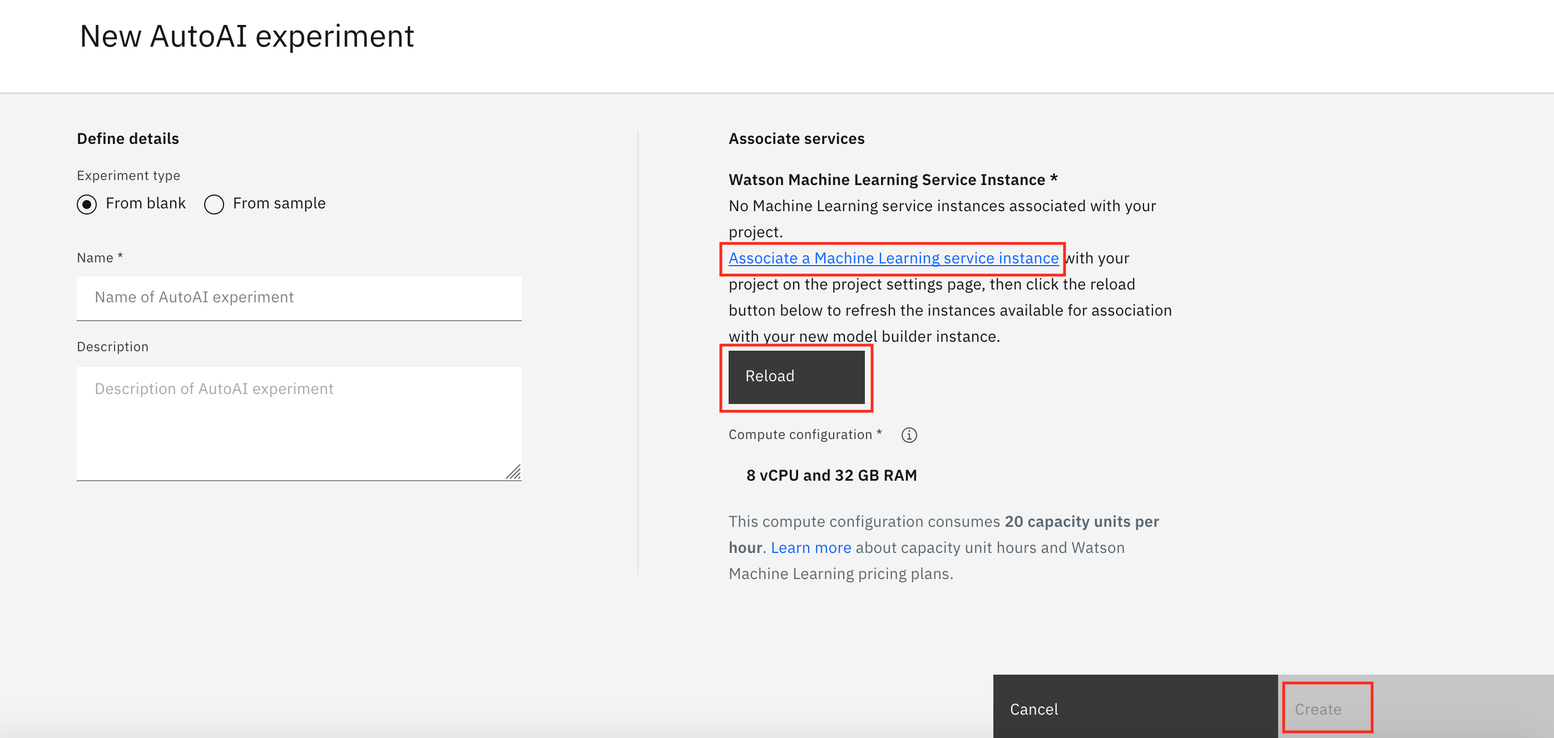The width and height of the screenshot is (1554, 738).
Task: Click the Cancel button
Action: (x=1134, y=709)
